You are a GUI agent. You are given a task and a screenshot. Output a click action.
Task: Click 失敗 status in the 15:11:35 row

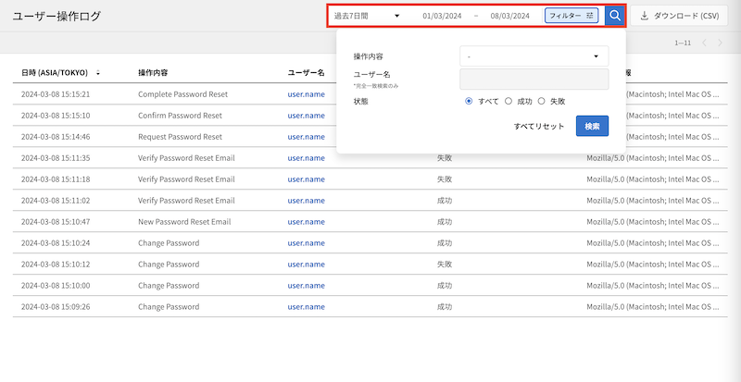tap(445, 158)
